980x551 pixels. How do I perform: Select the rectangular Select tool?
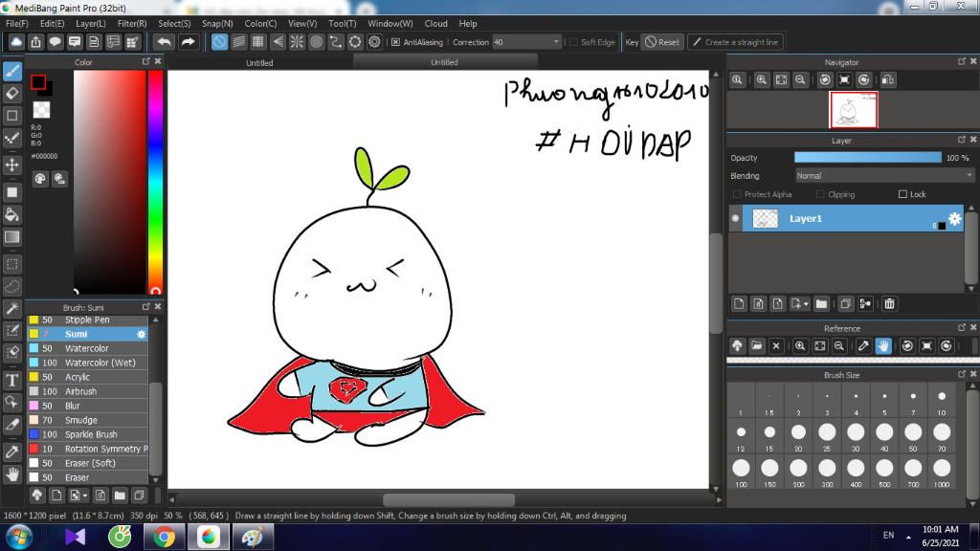point(11,264)
